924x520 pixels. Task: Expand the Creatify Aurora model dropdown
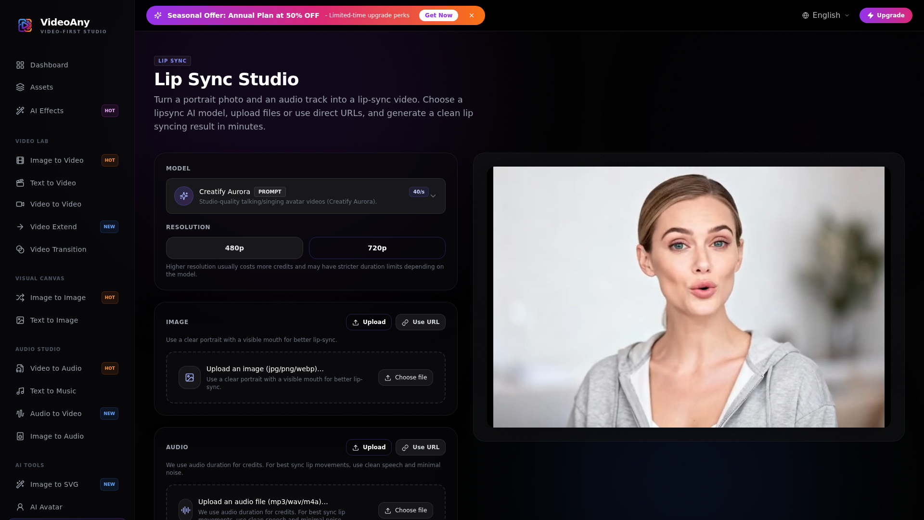coord(433,196)
